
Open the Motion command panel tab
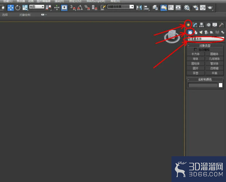(208, 25)
